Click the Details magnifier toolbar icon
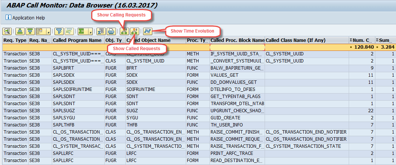This screenshot has height=165, width=396. click(6, 31)
